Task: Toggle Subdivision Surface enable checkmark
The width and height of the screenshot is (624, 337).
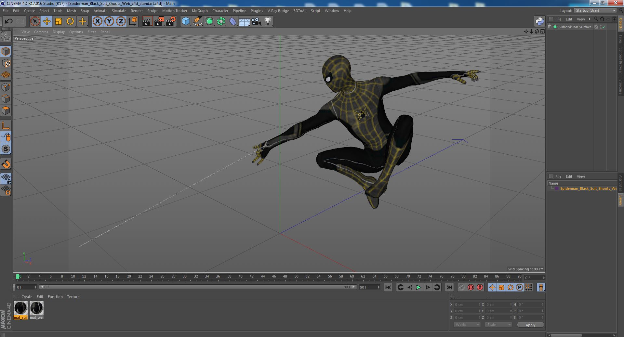Action: tap(604, 27)
